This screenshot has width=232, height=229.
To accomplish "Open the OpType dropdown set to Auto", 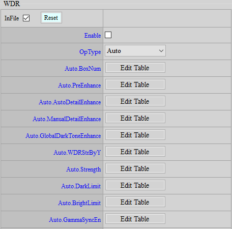I will 135,51.
